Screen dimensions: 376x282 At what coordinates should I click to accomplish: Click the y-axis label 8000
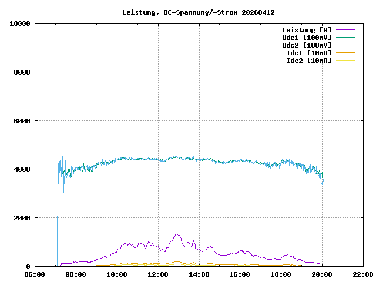(x=21, y=72)
